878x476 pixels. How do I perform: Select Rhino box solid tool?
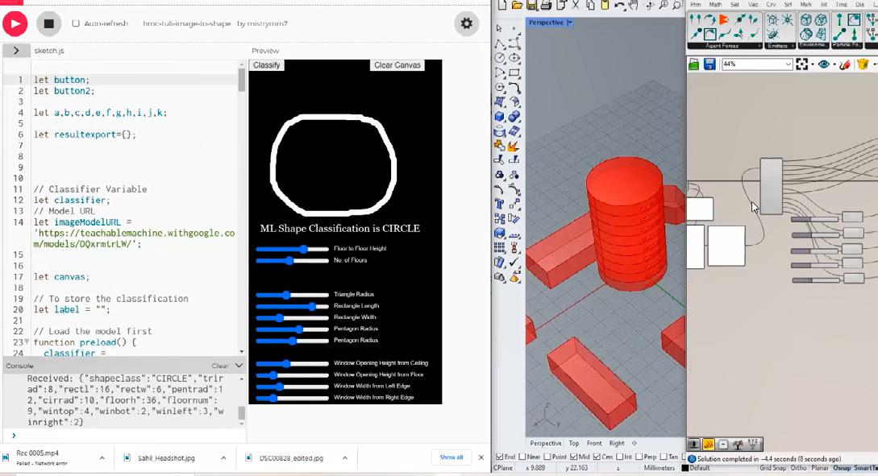[x=500, y=117]
